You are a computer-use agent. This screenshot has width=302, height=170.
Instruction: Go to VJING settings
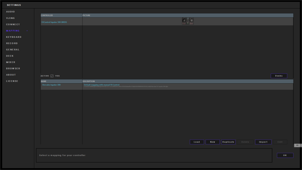pos(11,18)
